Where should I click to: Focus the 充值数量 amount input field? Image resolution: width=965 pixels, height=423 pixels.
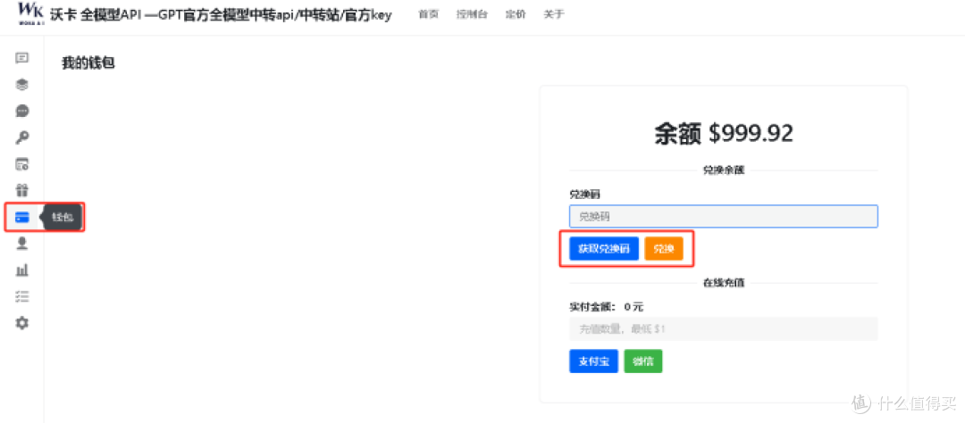[x=723, y=329]
